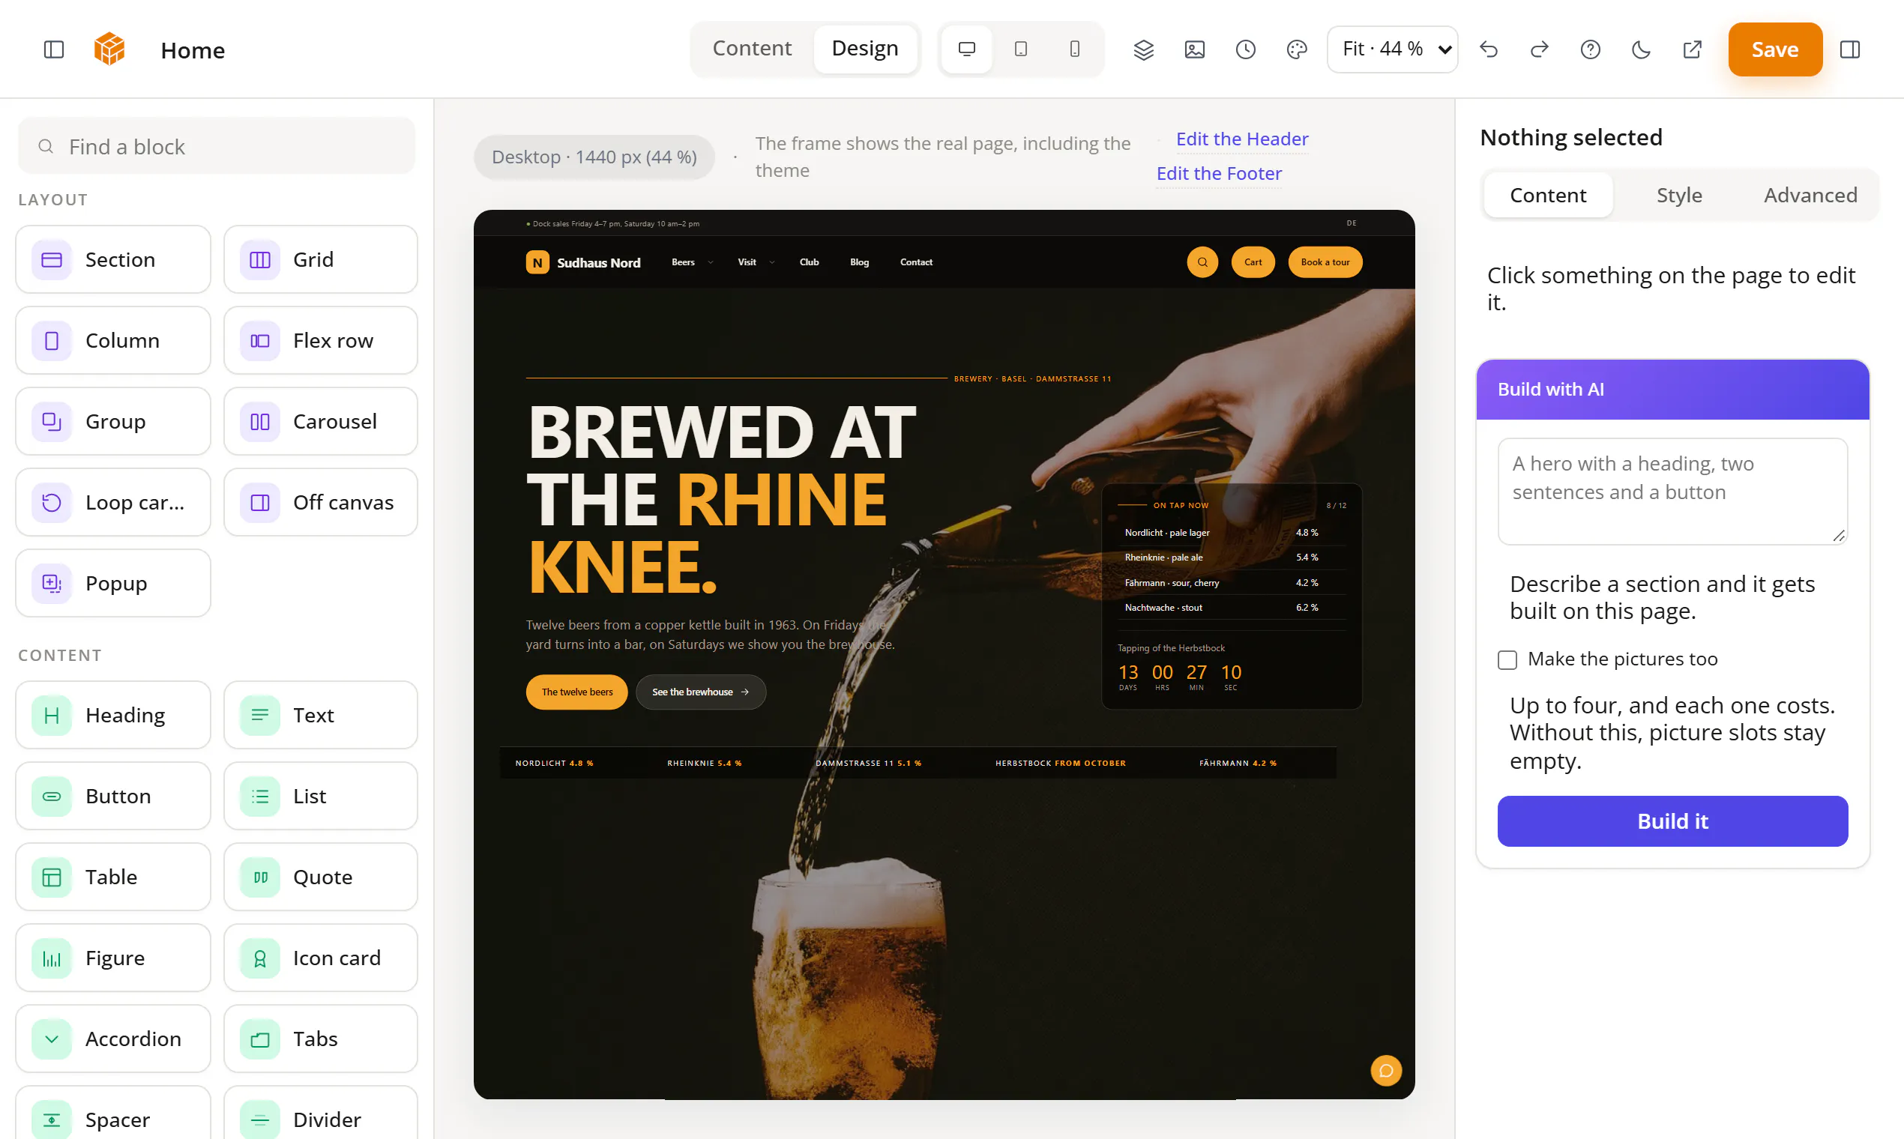Toggle dark mode moon icon
Image resolution: width=1904 pixels, height=1139 pixels.
tap(1641, 50)
